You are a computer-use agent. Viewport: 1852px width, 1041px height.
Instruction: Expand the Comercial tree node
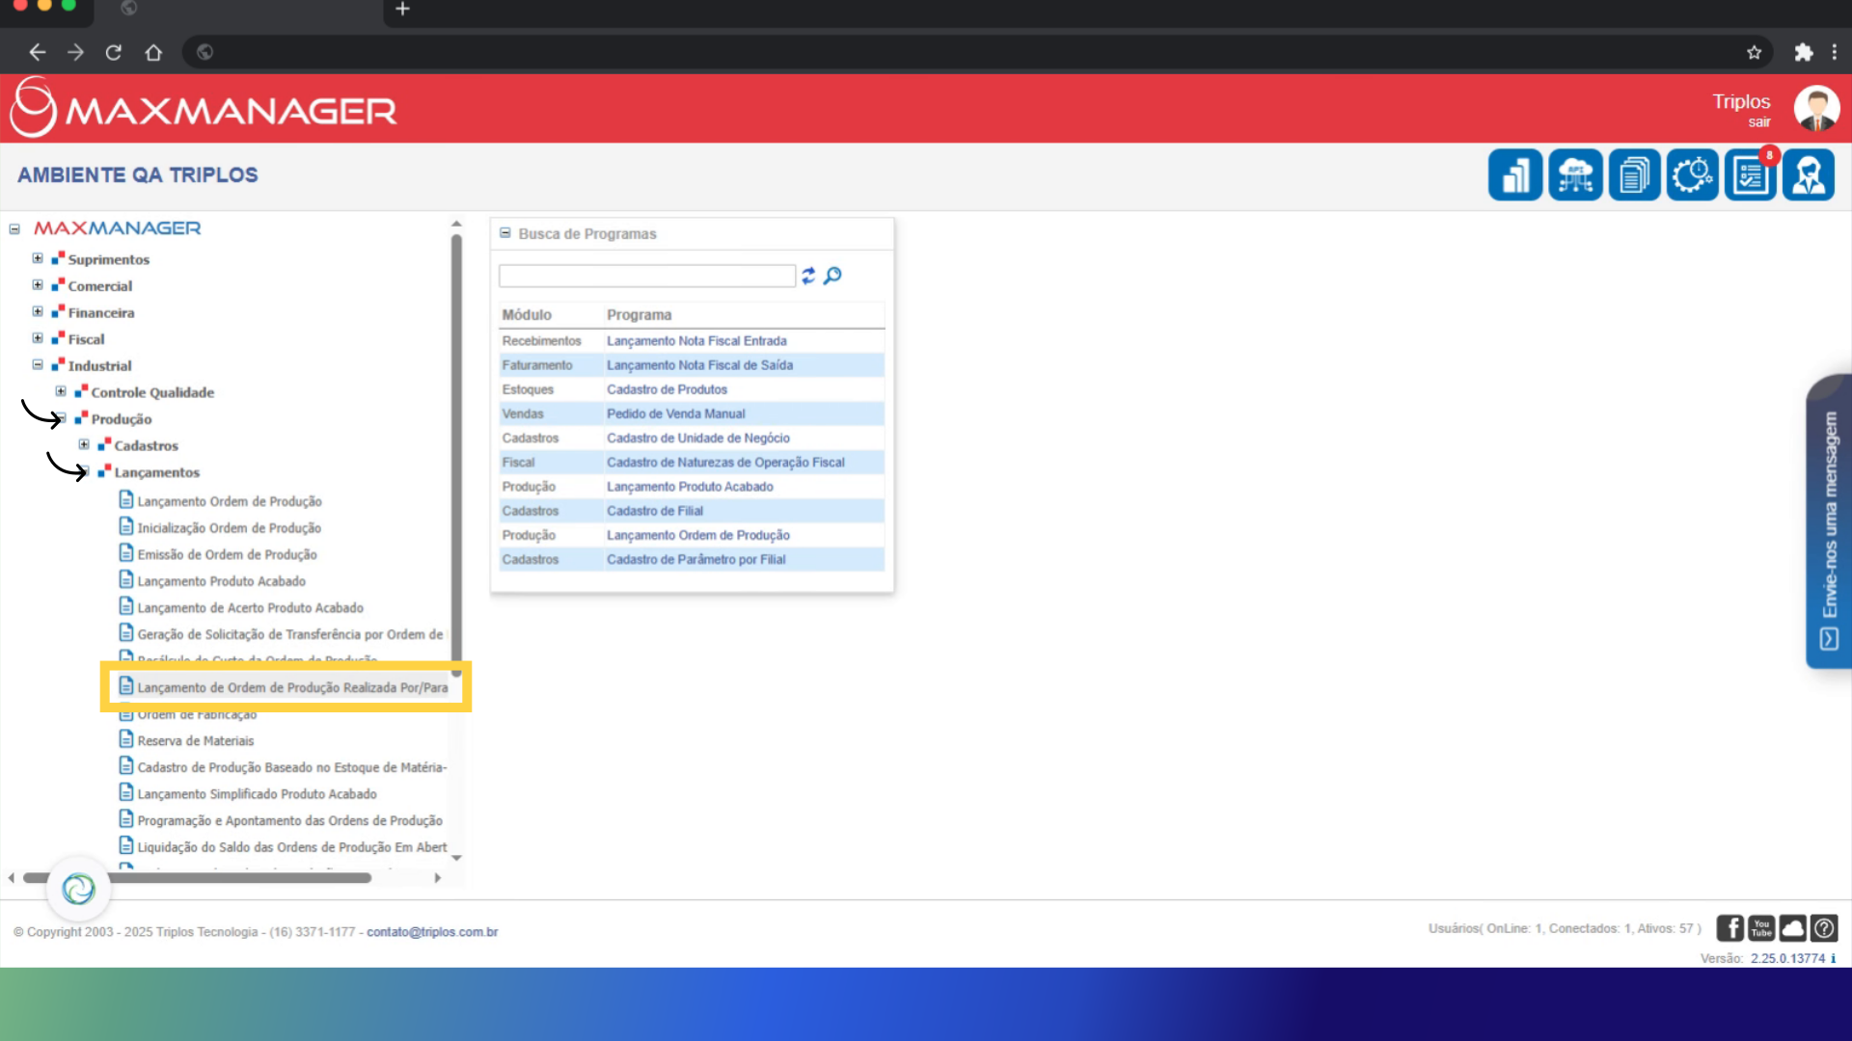click(x=38, y=285)
